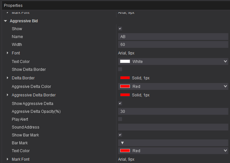Click the Name field containing AB

point(173,37)
